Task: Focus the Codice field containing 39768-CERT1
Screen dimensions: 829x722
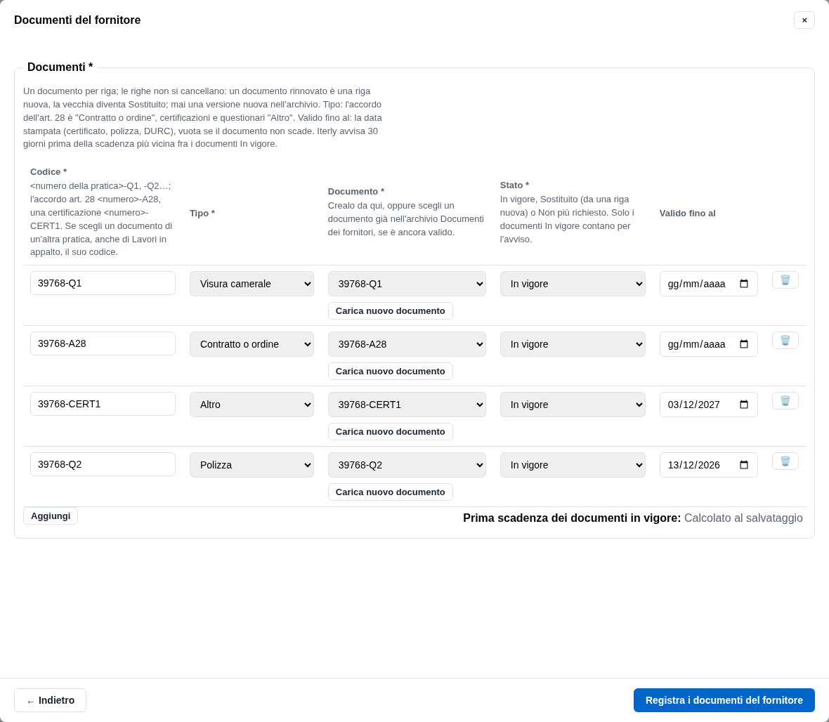Action: click(x=103, y=404)
